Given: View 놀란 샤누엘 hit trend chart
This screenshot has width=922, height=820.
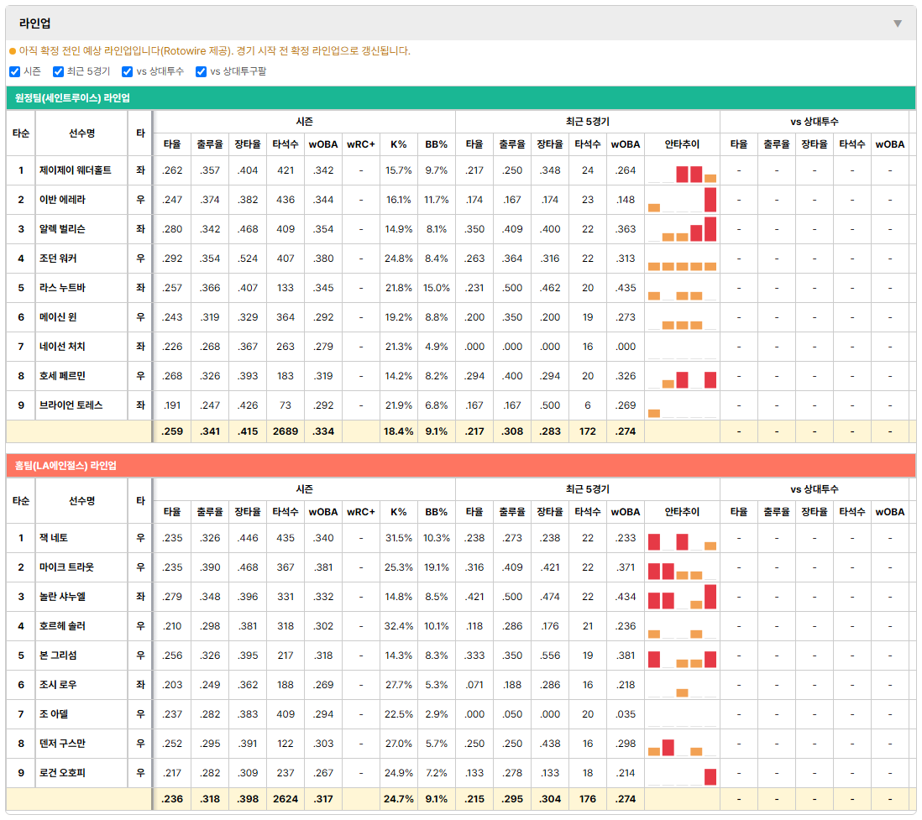Looking at the screenshot, I should pyautogui.click(x=682, y=597).
